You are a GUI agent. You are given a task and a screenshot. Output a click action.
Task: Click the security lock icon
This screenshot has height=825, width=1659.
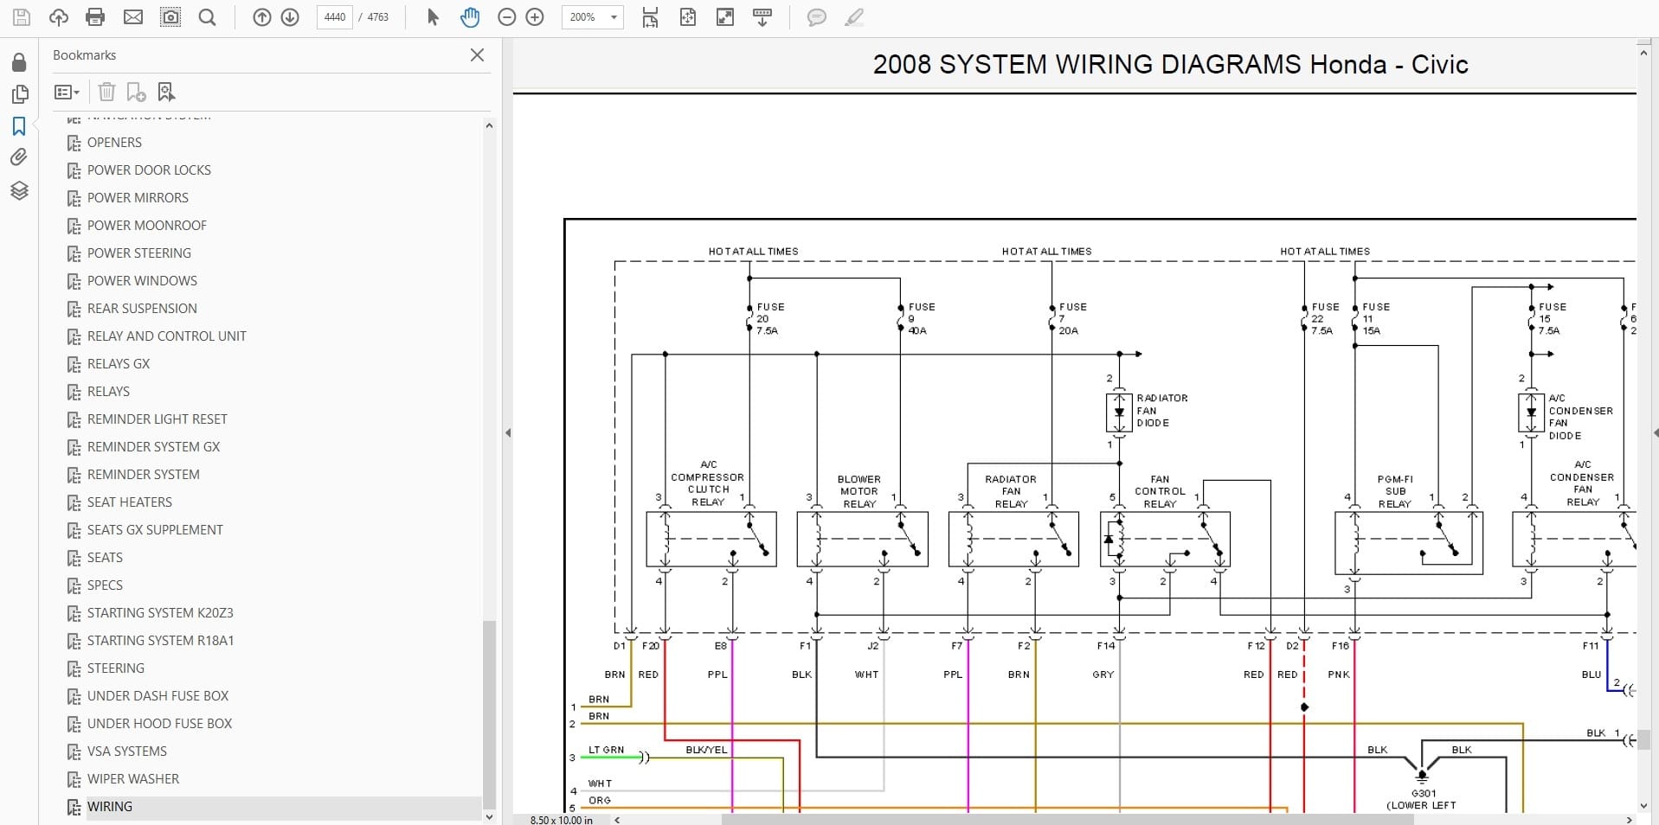pos(19,62)
